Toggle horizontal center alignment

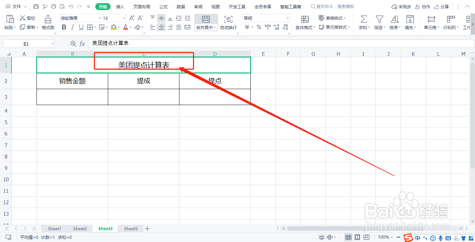pyautogui.click(x=161, y=27)
